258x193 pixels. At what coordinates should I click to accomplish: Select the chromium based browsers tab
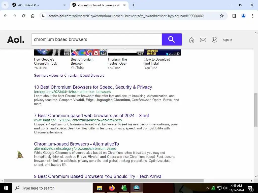click(99, 5)
